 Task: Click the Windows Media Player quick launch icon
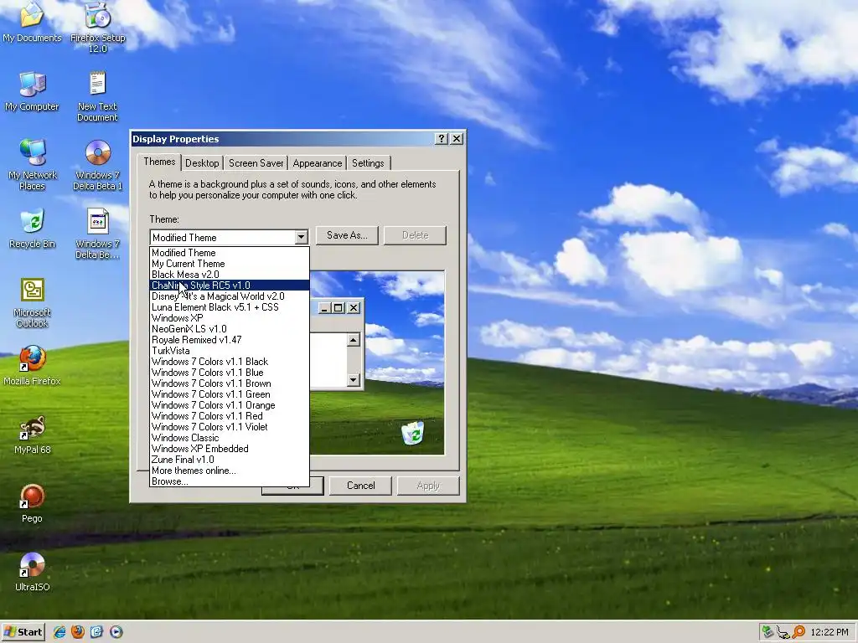pyautogui.click(x=116, y=632)
